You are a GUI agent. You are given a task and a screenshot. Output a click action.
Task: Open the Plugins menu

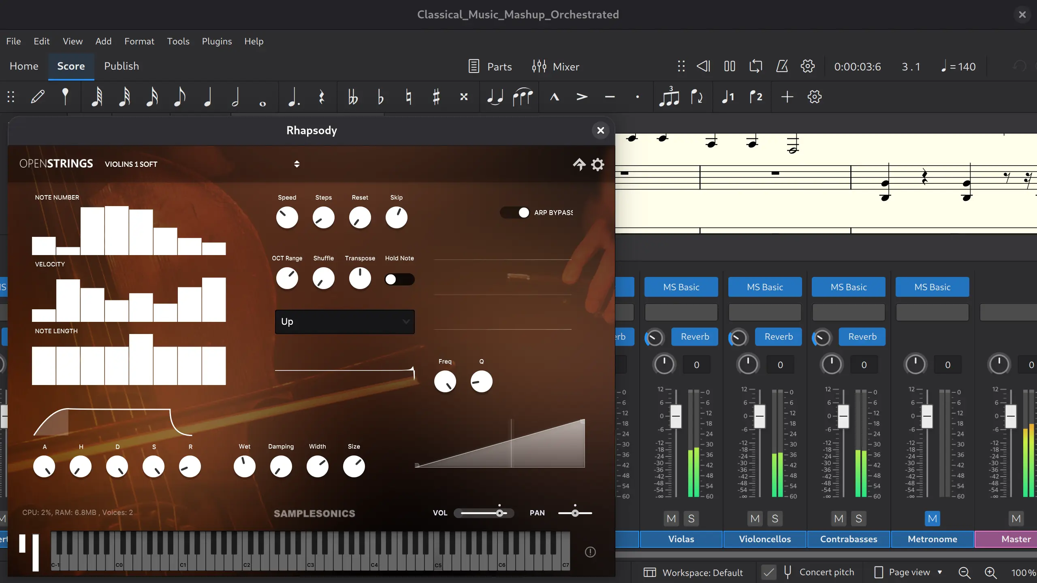click(x=217, y=41)
